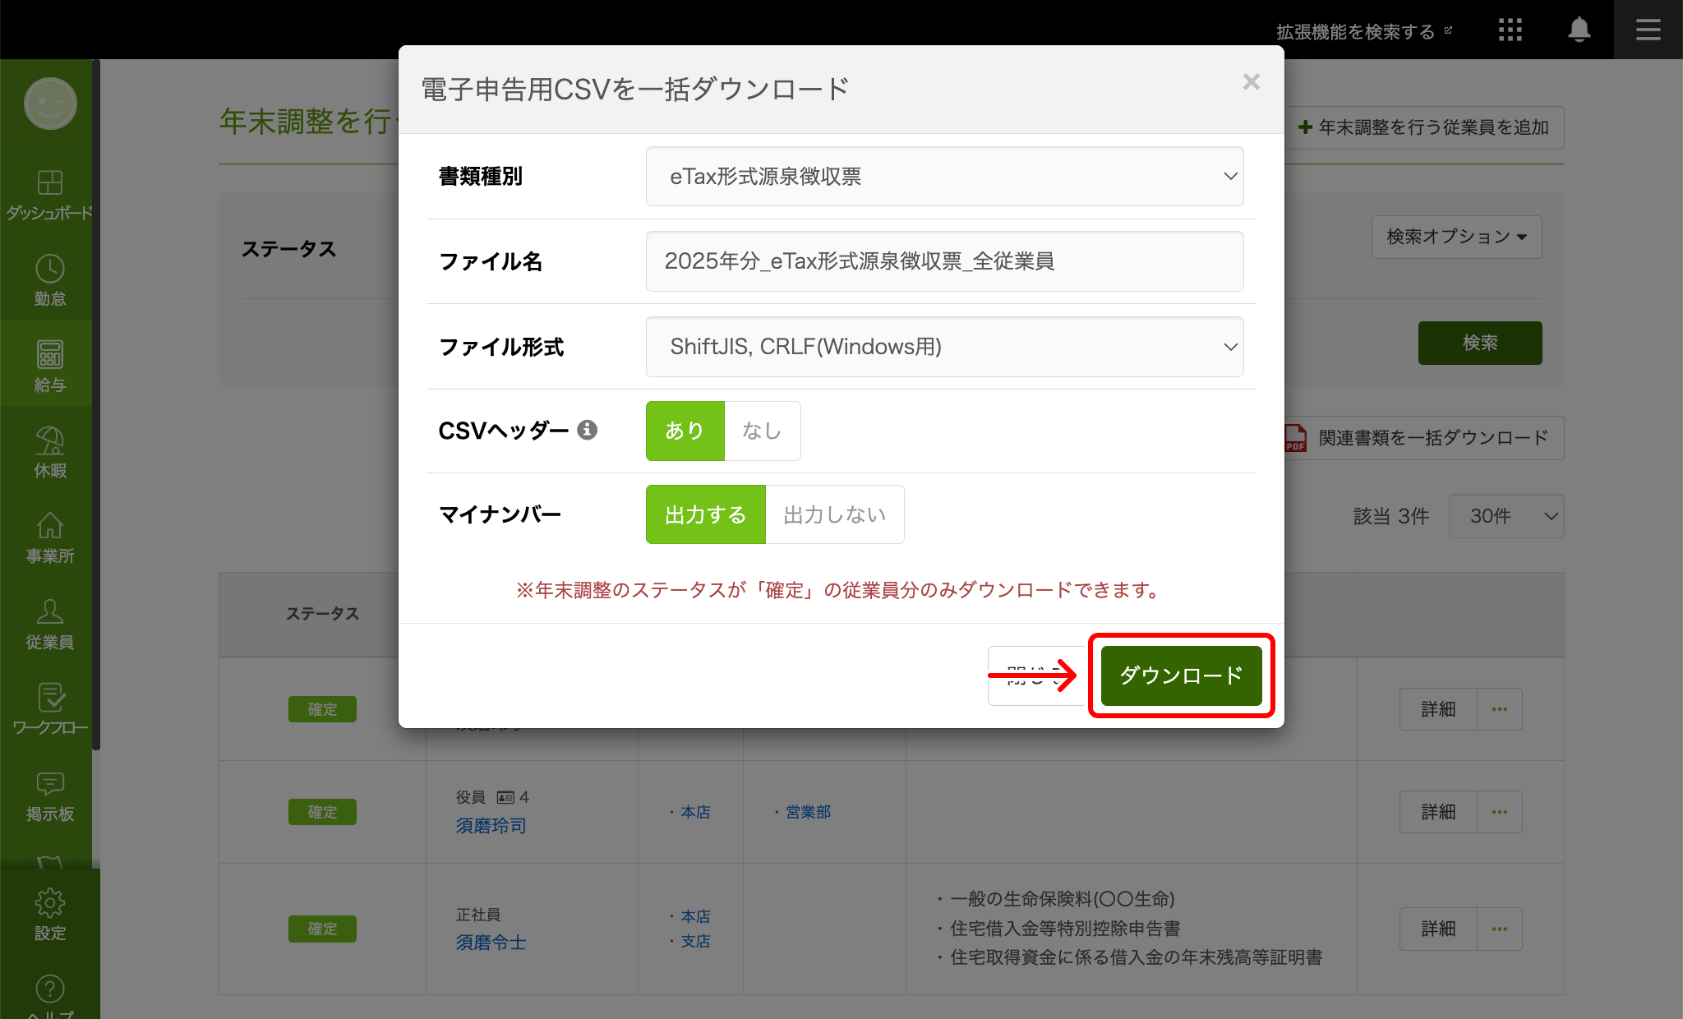Open the 勤怠 clock icon in sidebar
This screenshot has height=1019, width=1683.
click(50, 270)
